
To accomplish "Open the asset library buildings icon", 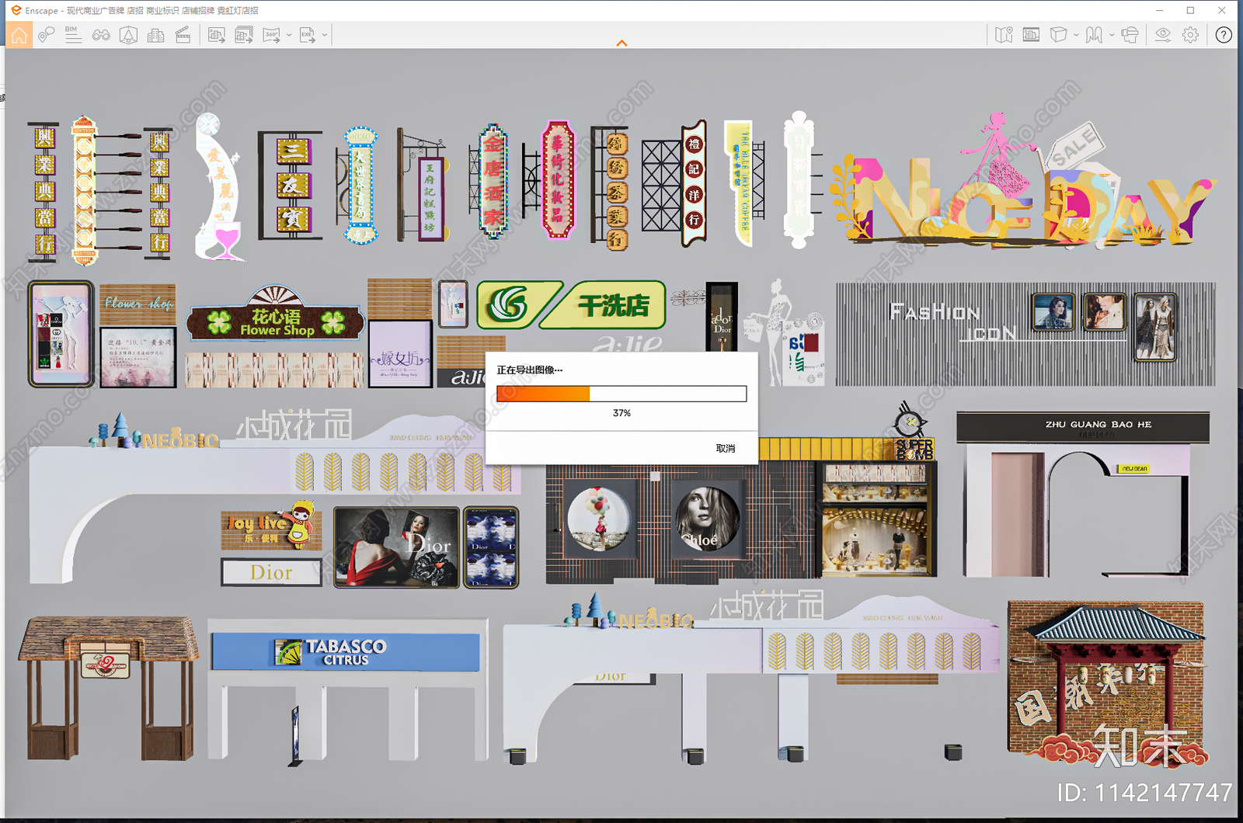I will tap(155, 35).
